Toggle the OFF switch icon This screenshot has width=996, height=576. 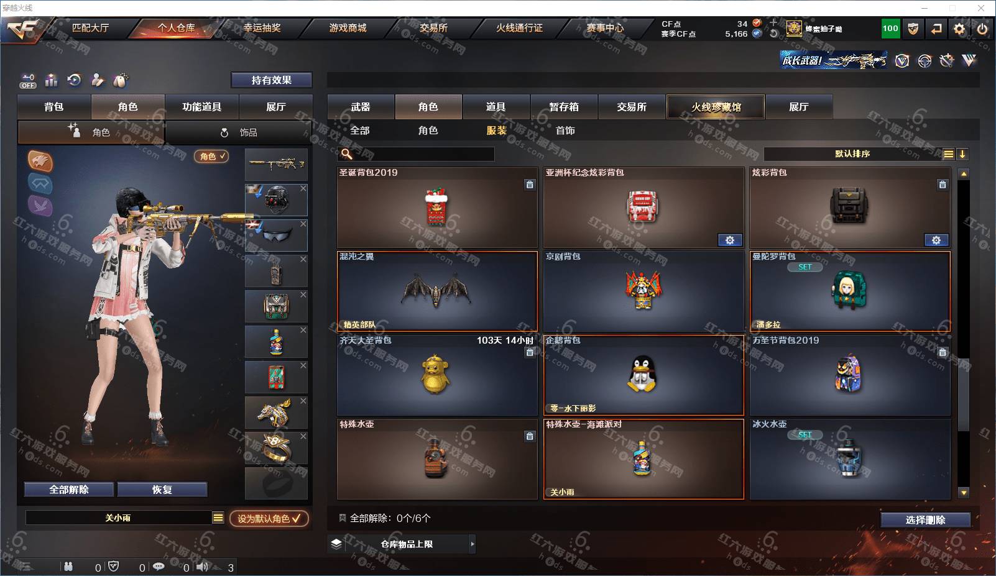click(x=28, y=81)
